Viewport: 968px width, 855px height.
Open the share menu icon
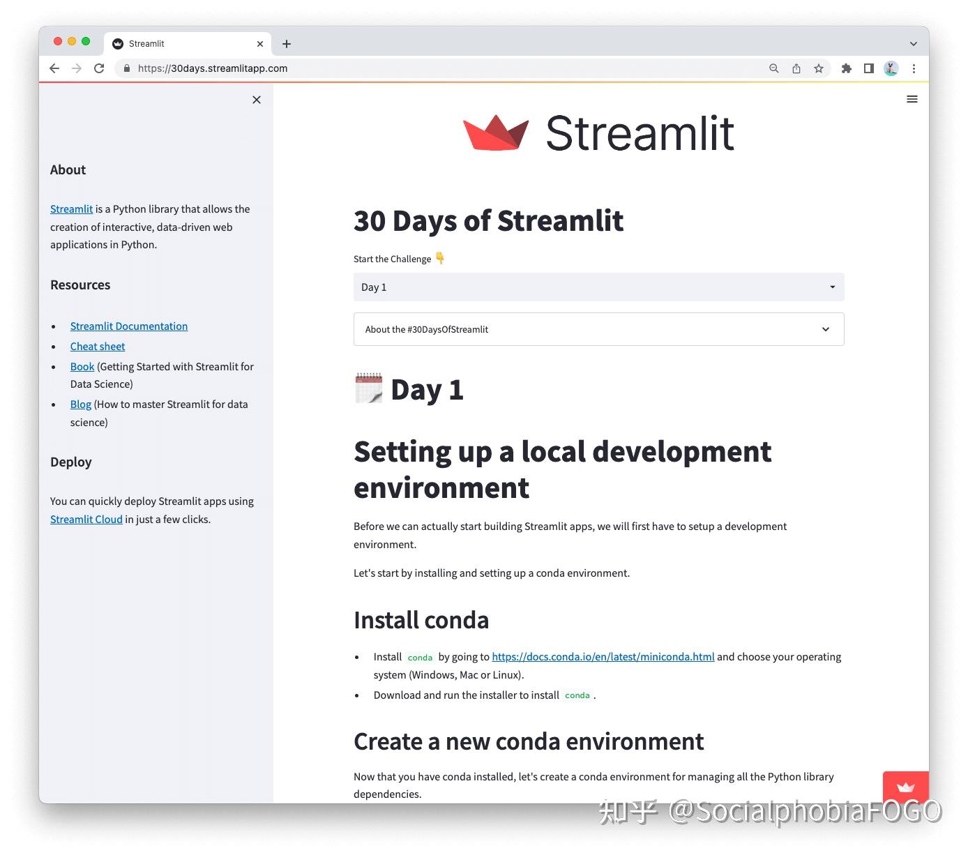point(796,68)
